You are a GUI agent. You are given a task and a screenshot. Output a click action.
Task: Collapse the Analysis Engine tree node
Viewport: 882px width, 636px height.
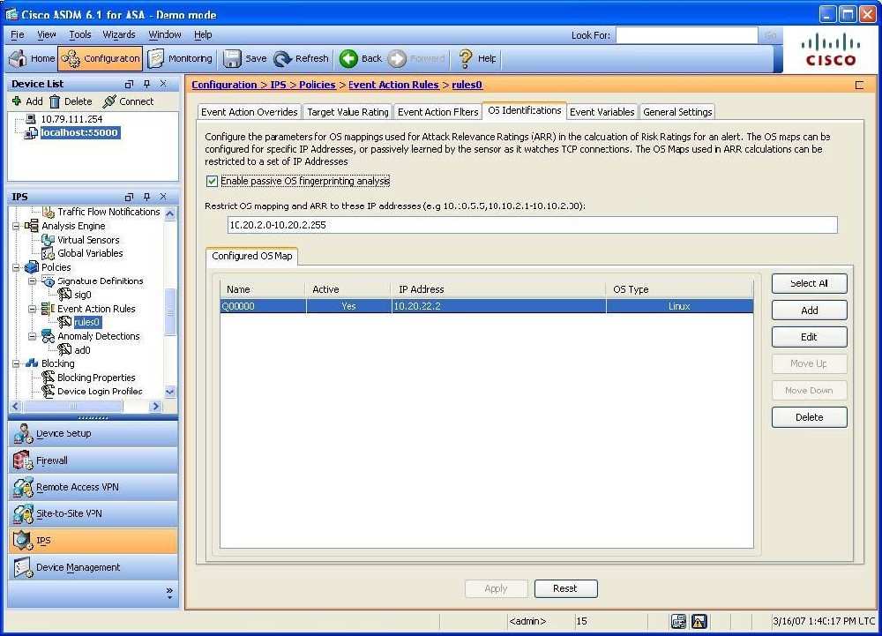point(16,226)
